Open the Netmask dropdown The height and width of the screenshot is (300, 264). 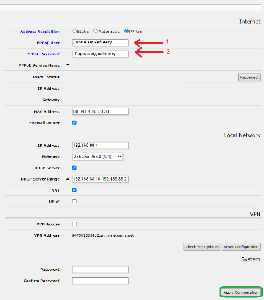click(97, 157)
